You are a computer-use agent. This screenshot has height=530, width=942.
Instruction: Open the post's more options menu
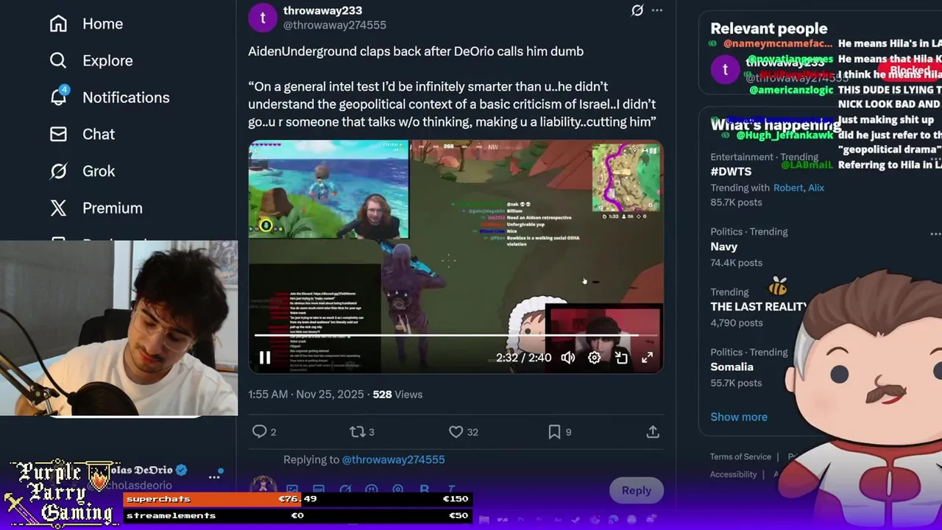[x=657, y=10]
